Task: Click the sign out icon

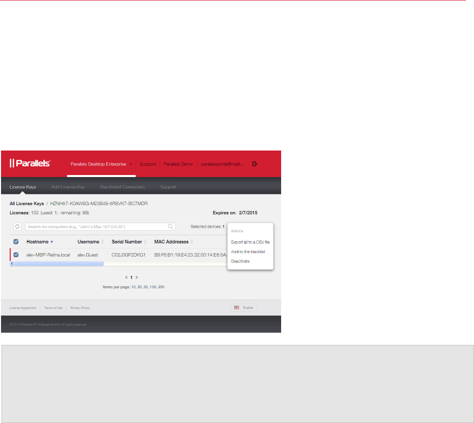Action: coord(255,164)
